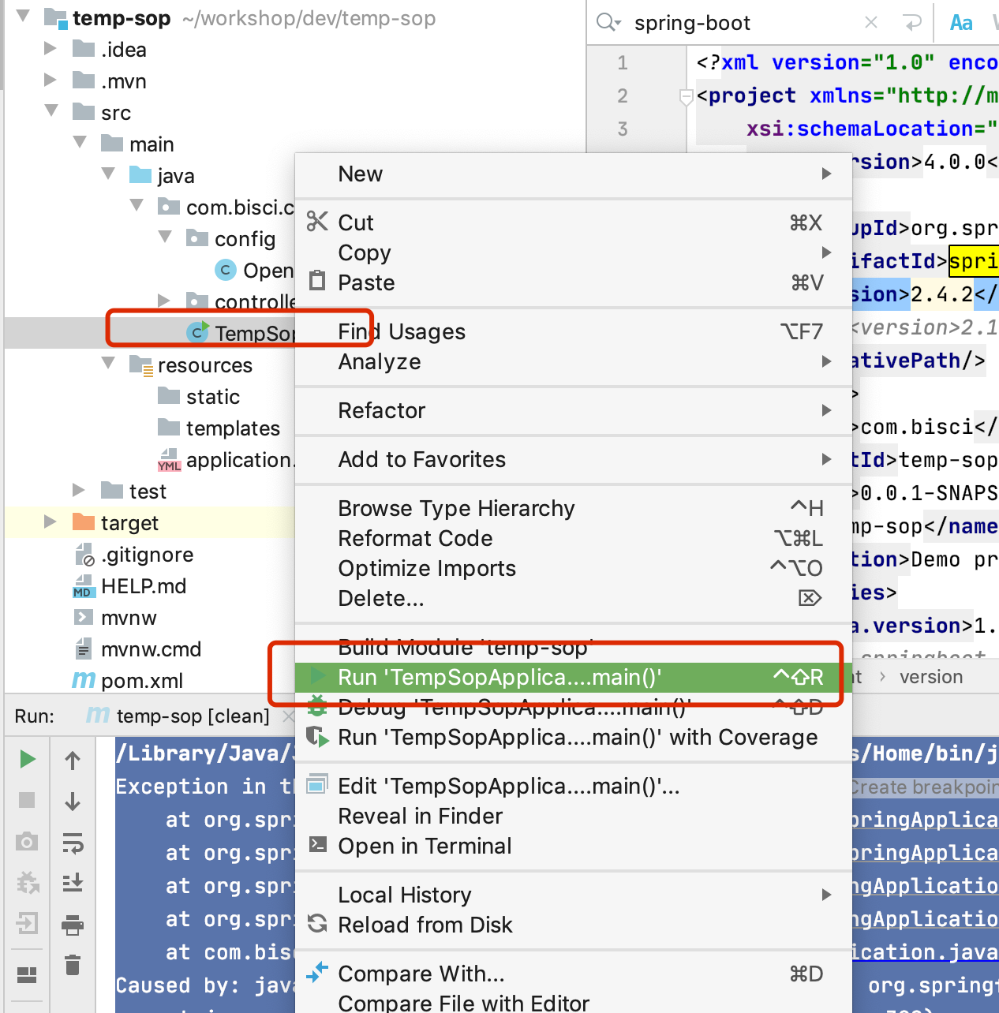
Task: Click the version breadcrumb above the console
Action: click(932, 676)
